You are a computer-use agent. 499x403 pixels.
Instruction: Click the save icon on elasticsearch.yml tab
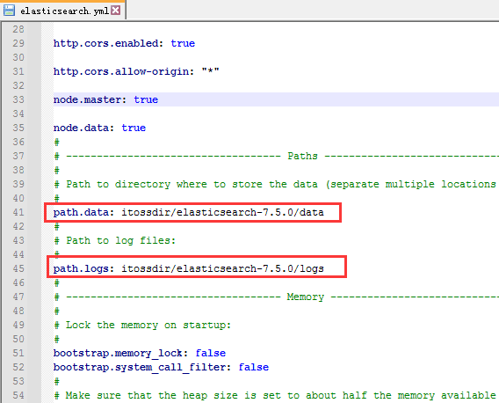click(9, 11)
